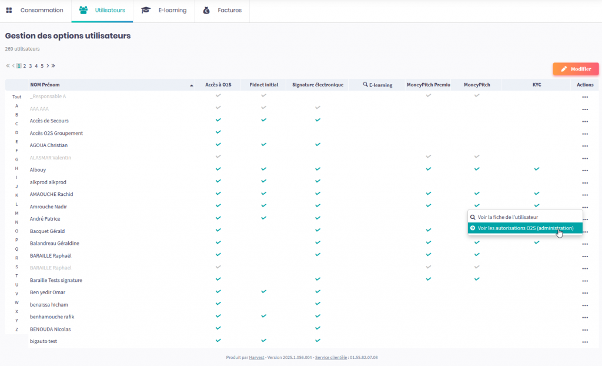
Task: Open actions menu for Ben yedir Omar
Action: coord(584,292)
